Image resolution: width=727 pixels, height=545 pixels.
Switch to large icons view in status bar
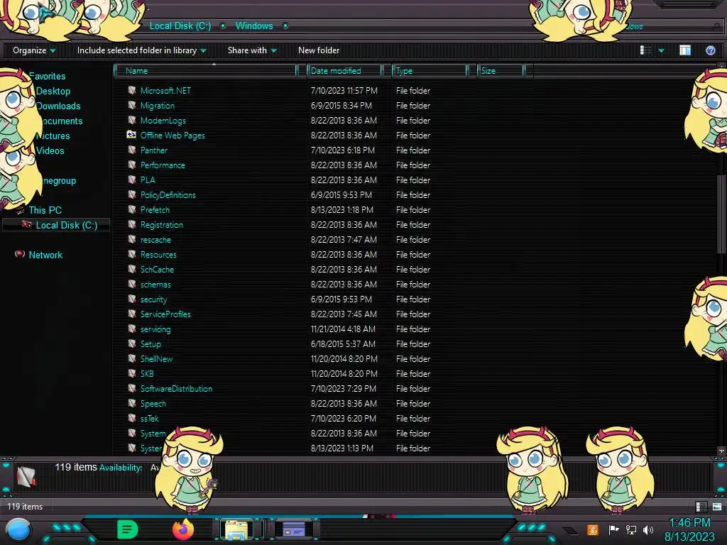click(717, 507)
